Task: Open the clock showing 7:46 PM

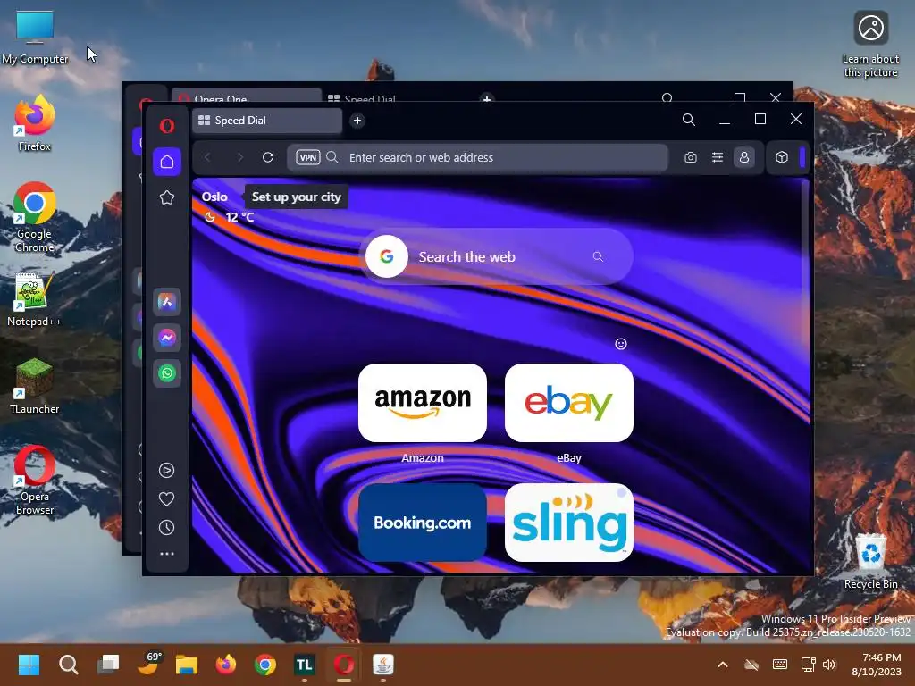Action: (877, 665)
